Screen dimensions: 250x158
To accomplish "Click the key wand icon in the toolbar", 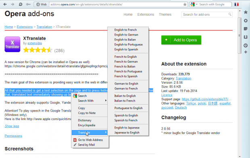I will tap(28, 4).
